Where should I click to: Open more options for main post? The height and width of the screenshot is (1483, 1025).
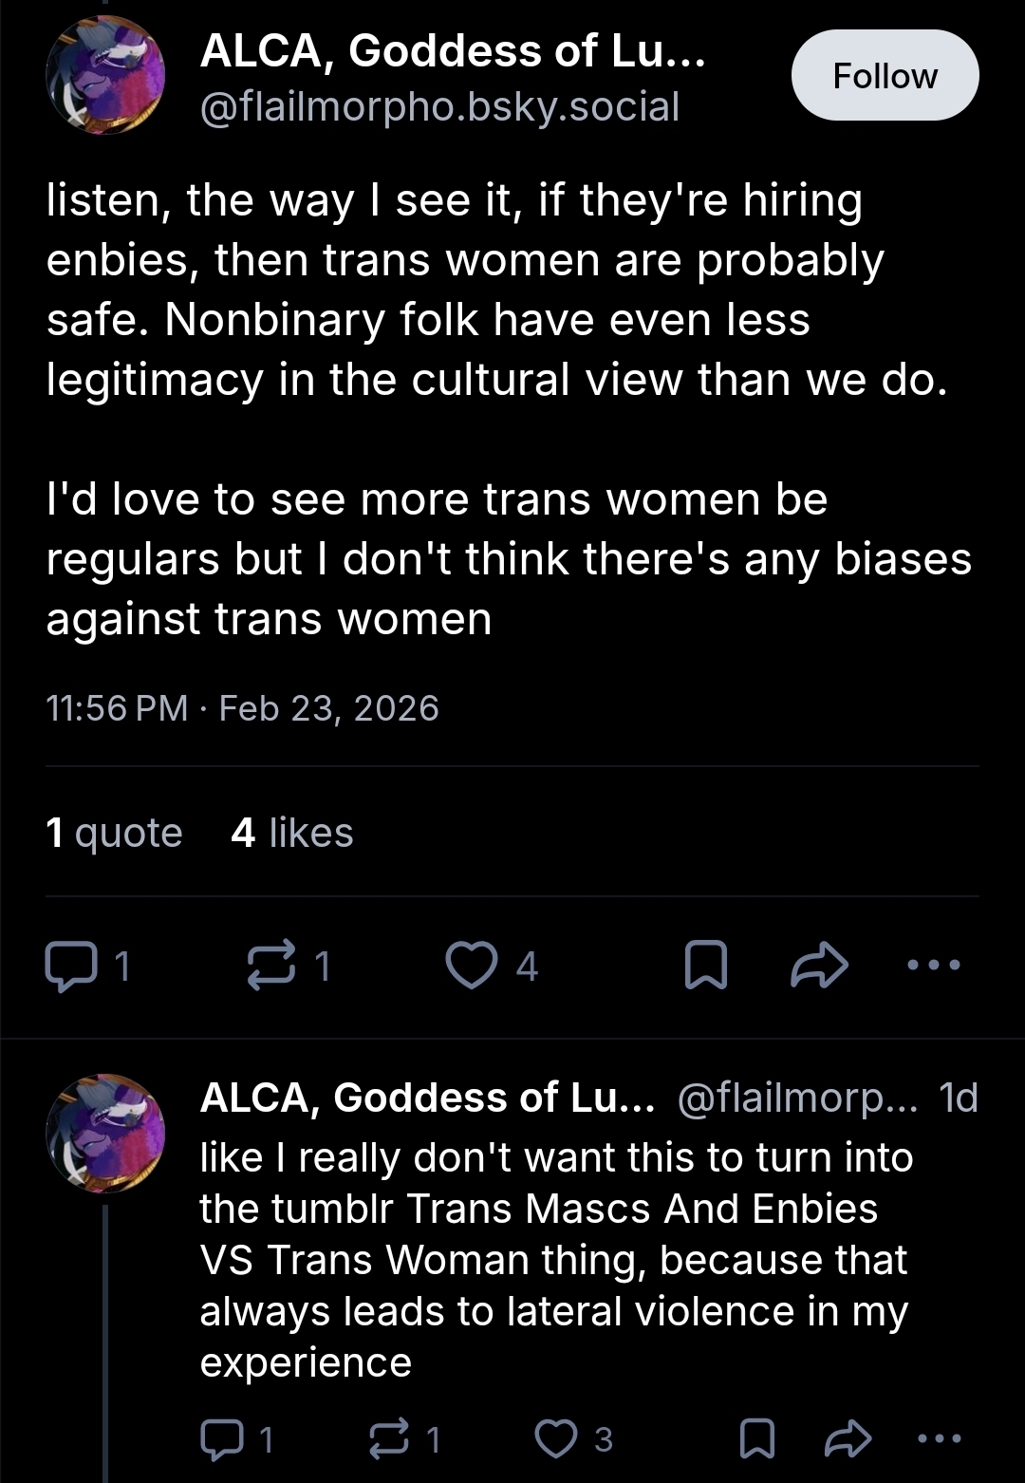933,966
